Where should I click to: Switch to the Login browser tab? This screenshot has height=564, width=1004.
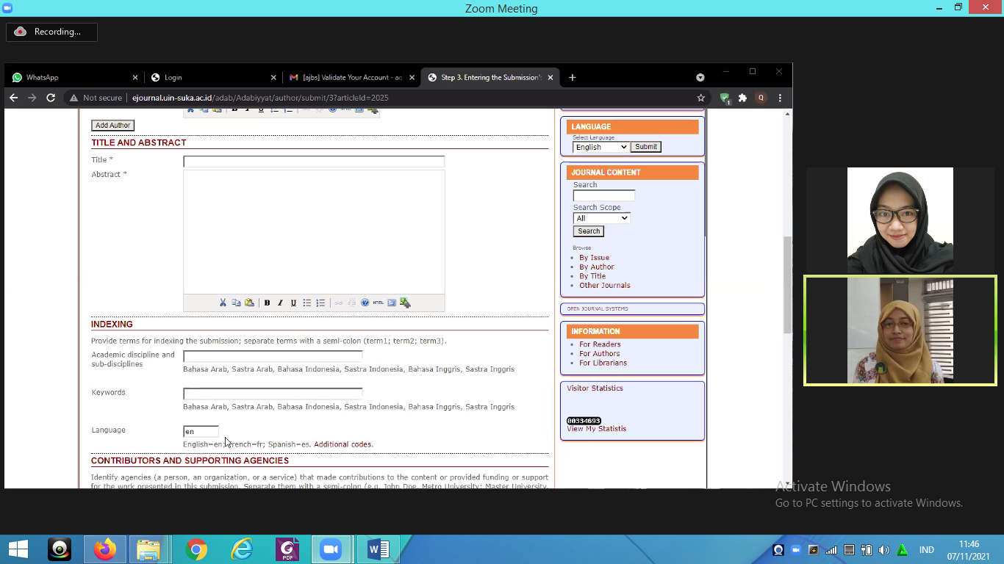coord(209,77)
